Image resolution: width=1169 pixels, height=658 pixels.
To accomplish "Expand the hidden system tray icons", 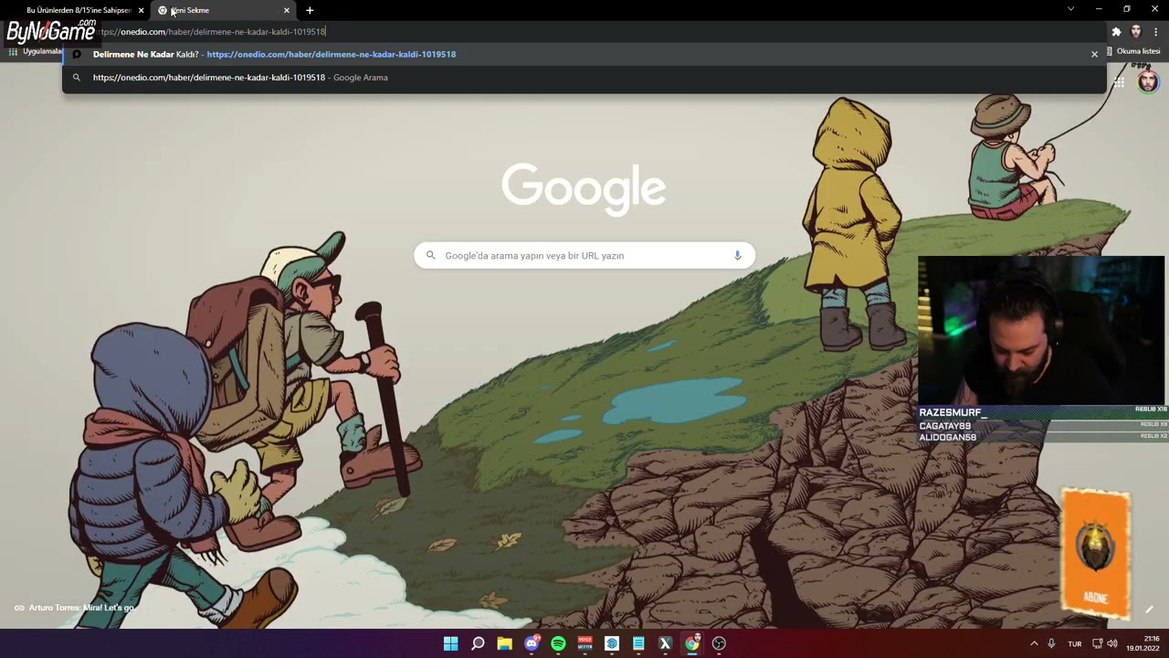I will click(1034, 643).
